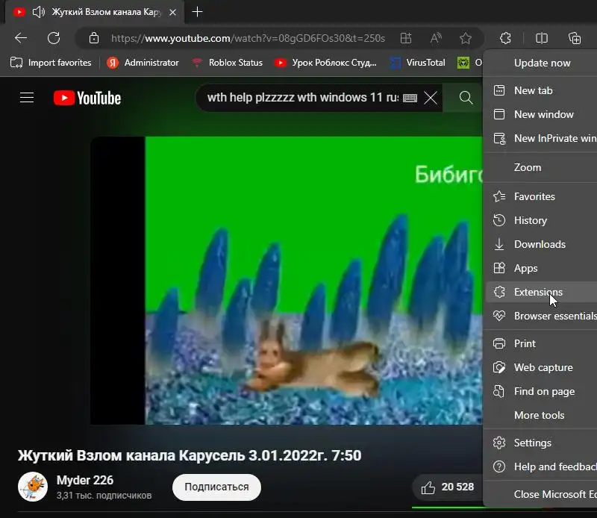Viewport: 597px width, 518px height.
Task: Open the Split screen toolbar icon
Action: point(542,38)
